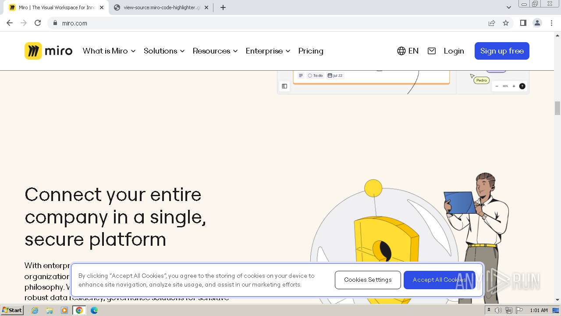Open the Windows Start menu
The width and height of the screenshot is (561, 316).
pyautogui.click(x=12, y=310)
